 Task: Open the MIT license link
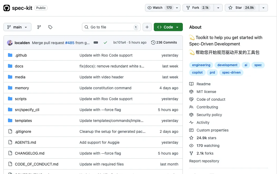click(x=206, y=92)
